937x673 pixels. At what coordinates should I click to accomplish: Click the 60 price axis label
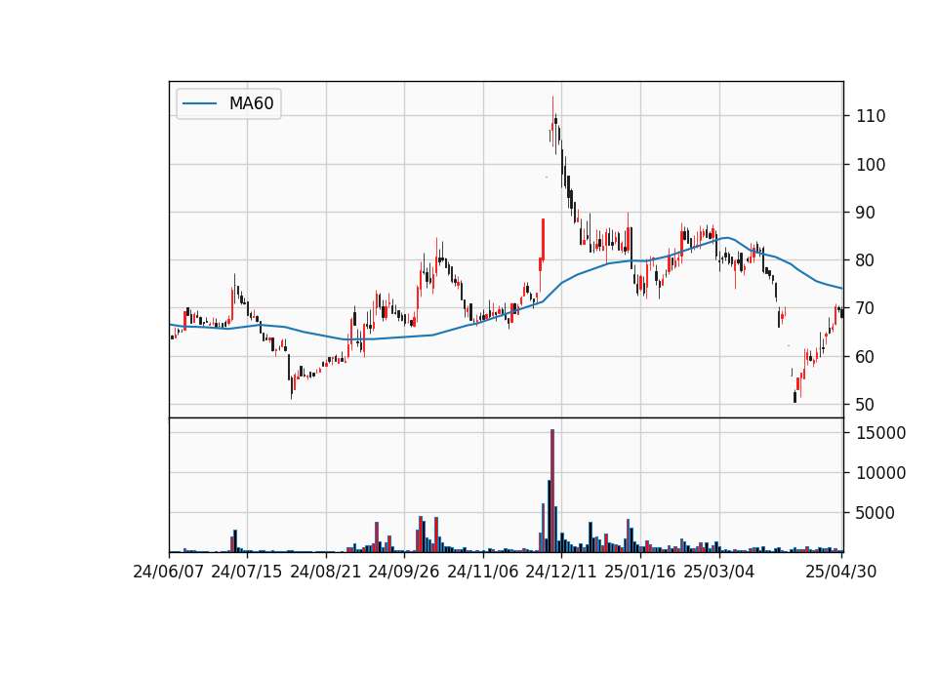(866, 357)
